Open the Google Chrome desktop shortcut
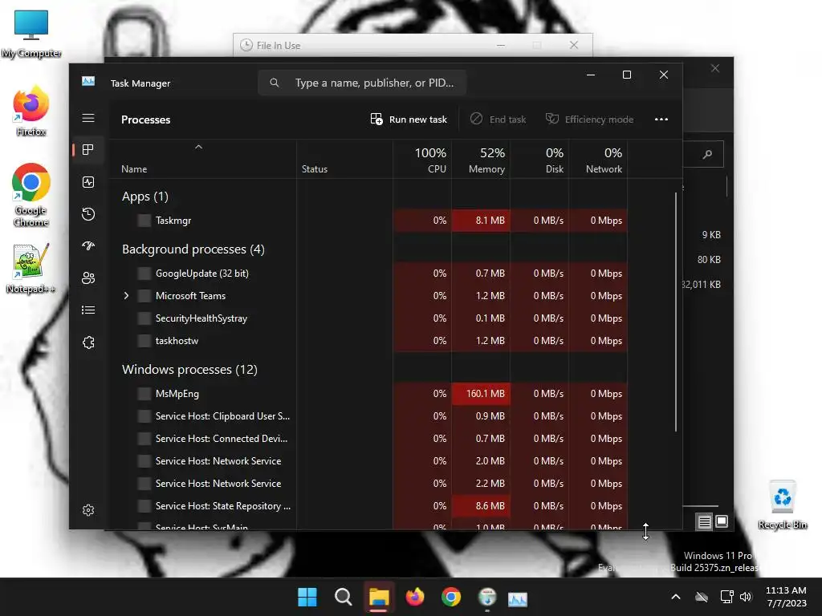The image size is (822, 616). click(x=31, y=195)
